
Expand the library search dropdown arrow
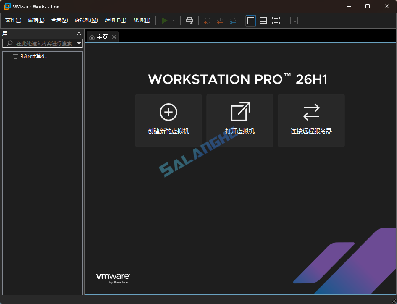click(x=79, y=44)
